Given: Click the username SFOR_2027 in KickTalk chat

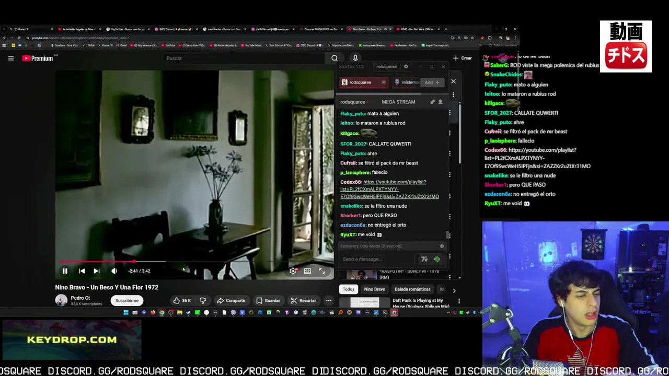Looking at the screenshot, I should coord(354,144).
